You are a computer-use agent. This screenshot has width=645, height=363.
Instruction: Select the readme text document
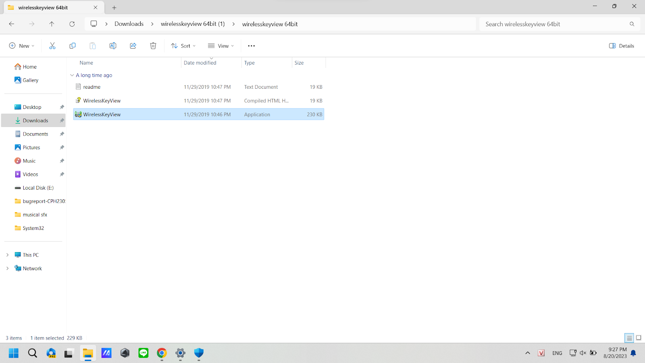198,87
